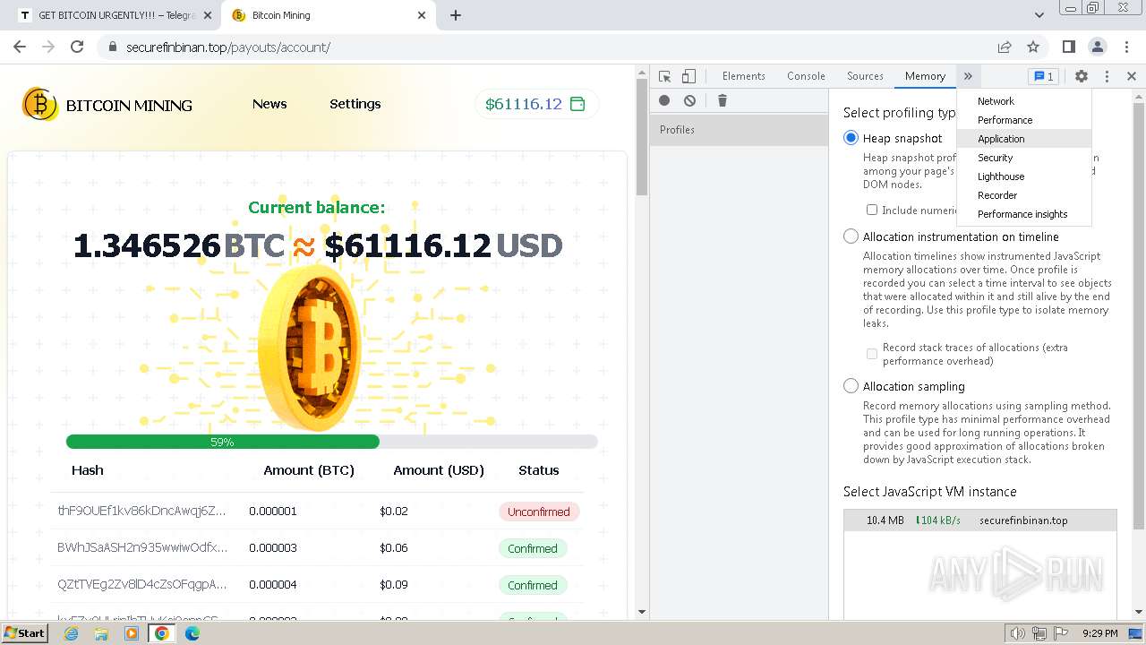Click hash thF9OUEf1kv86kDncAwqj6Z...
Viewport: 1146px width, 645px height.
coord(141,511)
